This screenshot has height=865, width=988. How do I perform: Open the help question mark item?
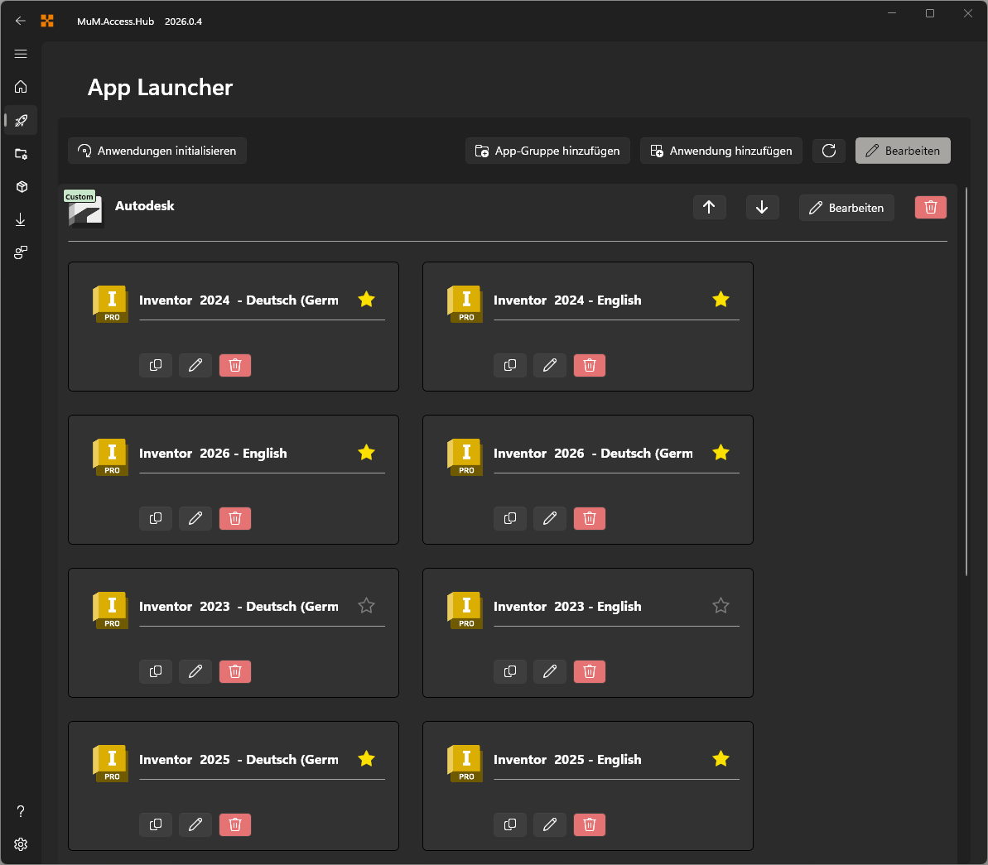[21, 811]
